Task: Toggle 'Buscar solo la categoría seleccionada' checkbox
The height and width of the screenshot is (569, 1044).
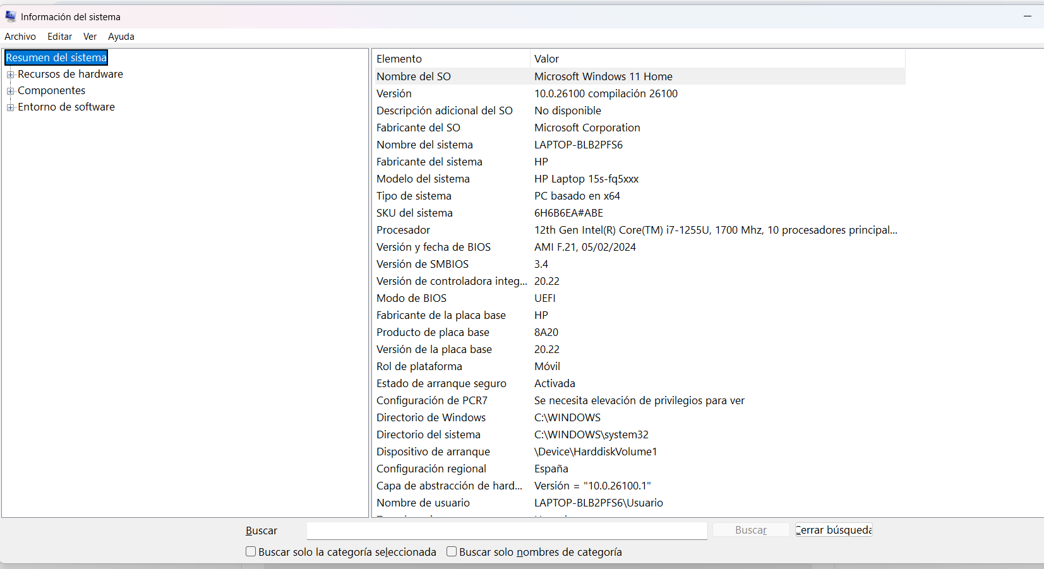Action: click(251, 551)
